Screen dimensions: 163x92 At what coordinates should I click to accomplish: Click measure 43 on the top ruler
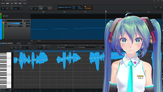point(127,12)
